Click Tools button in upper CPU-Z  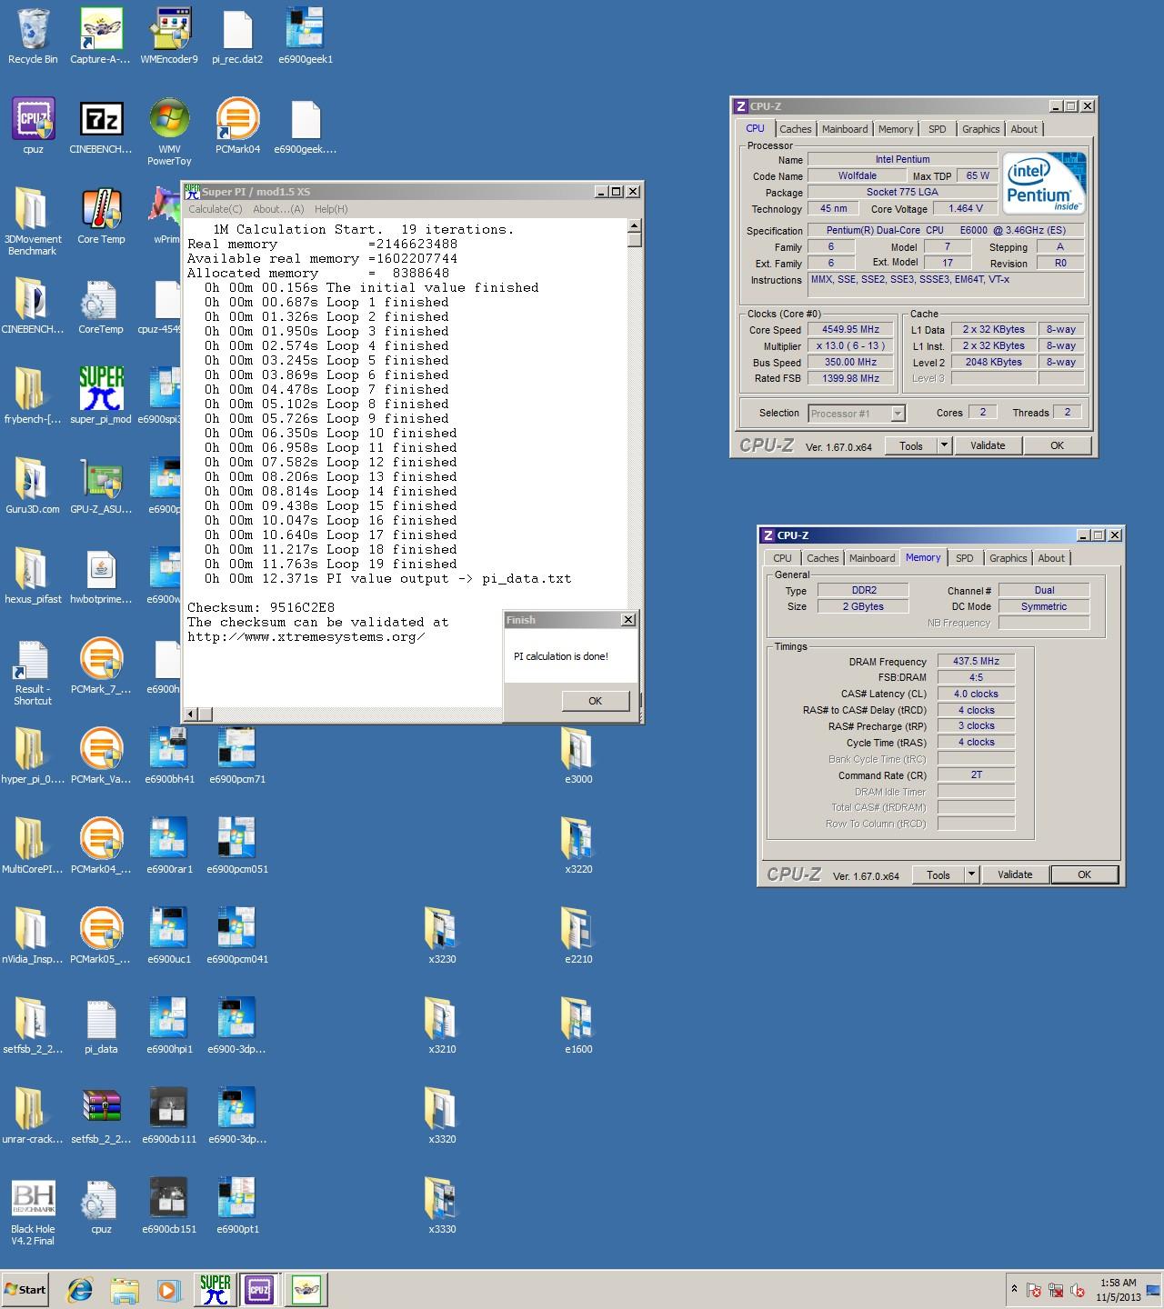tap(910, 445)
